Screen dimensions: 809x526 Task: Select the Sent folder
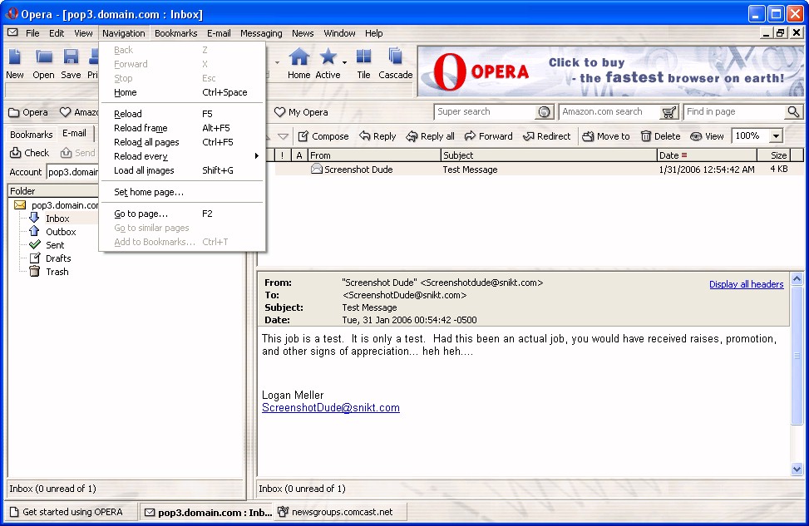pyautogui.click(x=54, y=245)
